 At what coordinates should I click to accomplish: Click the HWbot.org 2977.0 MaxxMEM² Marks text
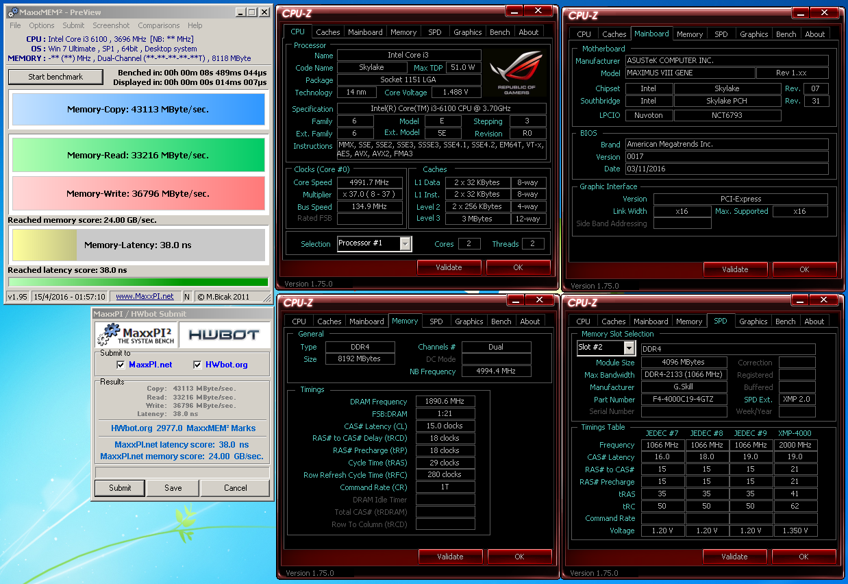(183, 428)
